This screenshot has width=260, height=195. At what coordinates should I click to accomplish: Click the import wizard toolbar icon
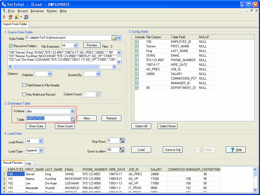[x=17, y=17]
